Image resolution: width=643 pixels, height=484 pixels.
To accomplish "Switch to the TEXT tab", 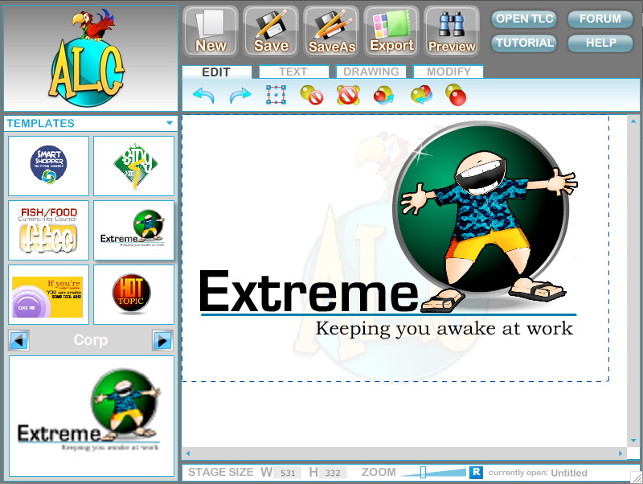I will (293, 72).
